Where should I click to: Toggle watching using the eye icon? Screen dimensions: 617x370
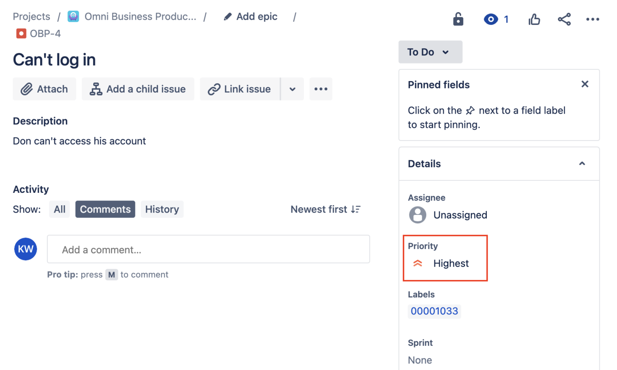point(491,19)
